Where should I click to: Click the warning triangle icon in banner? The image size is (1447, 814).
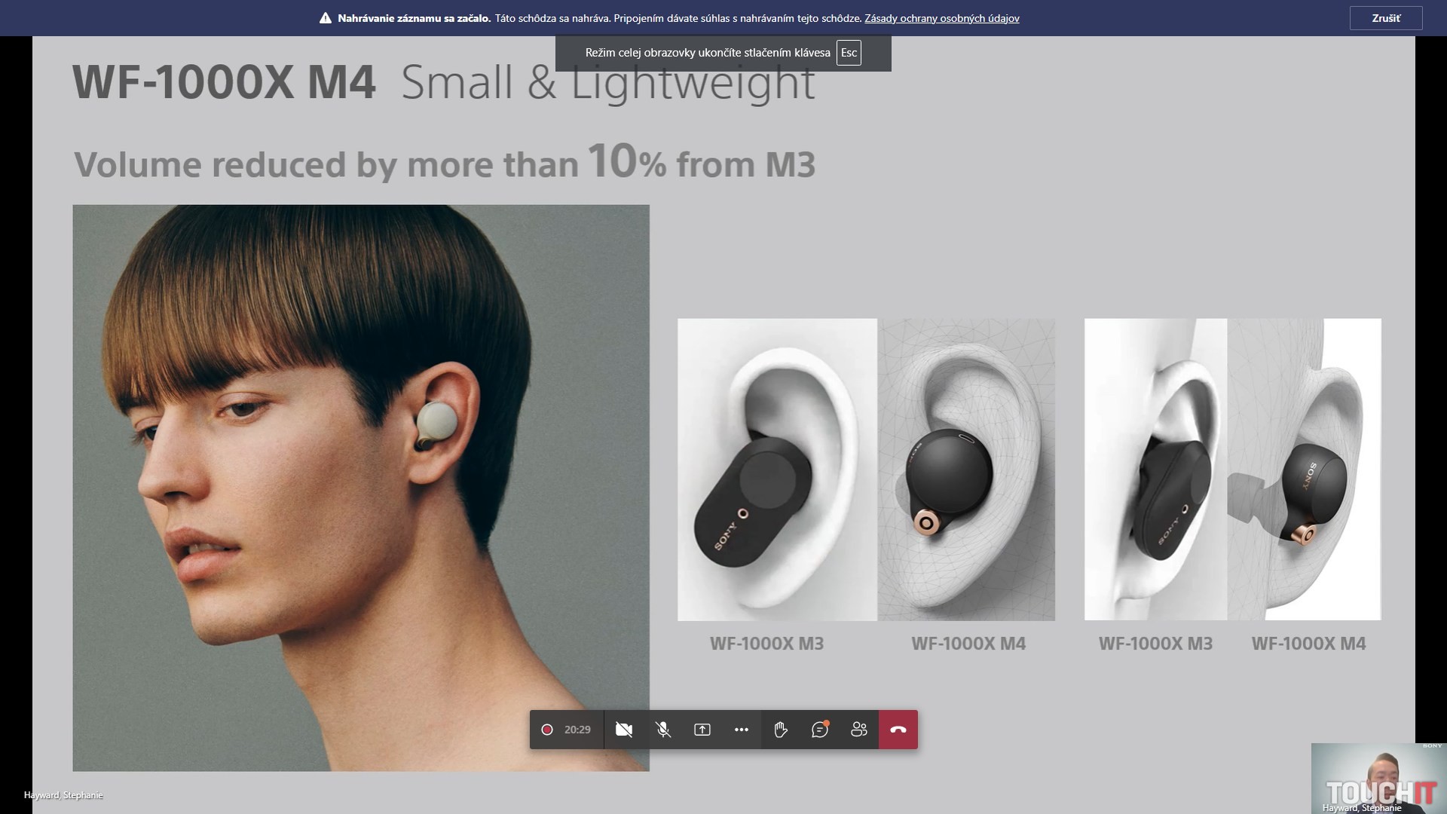[326, 18]
